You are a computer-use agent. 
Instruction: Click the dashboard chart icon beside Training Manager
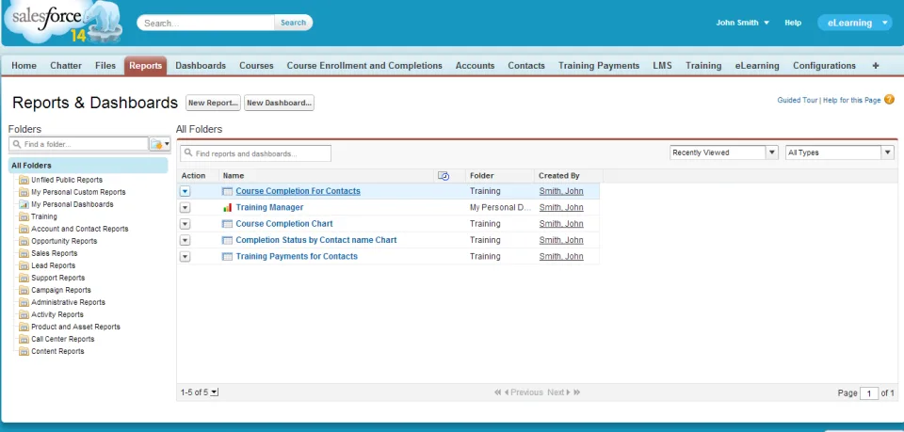pos(227,207)
